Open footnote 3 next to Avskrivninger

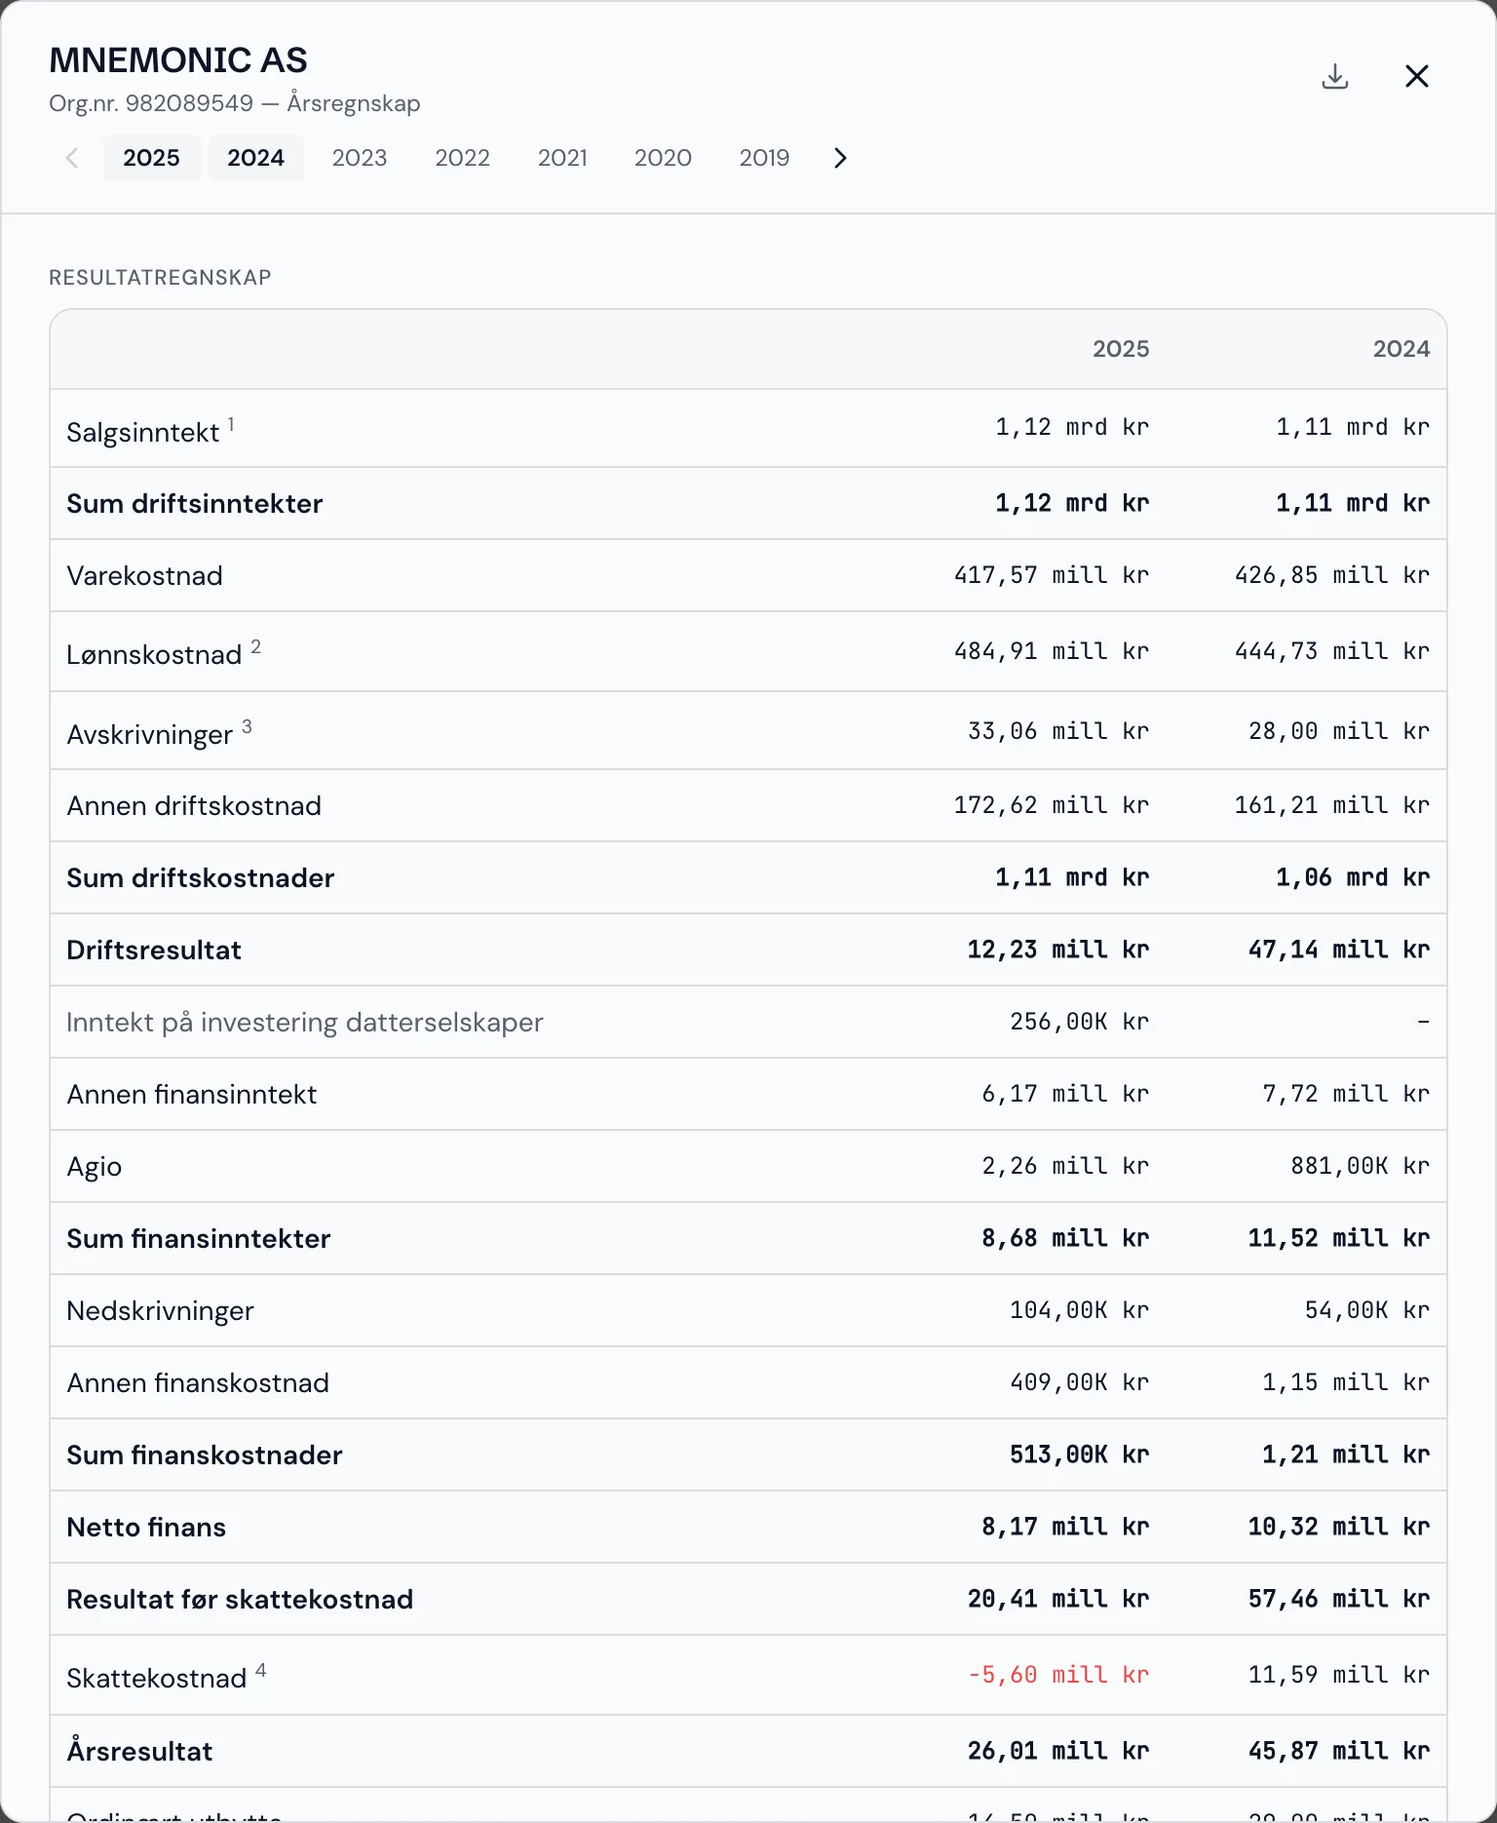(247, 726)
